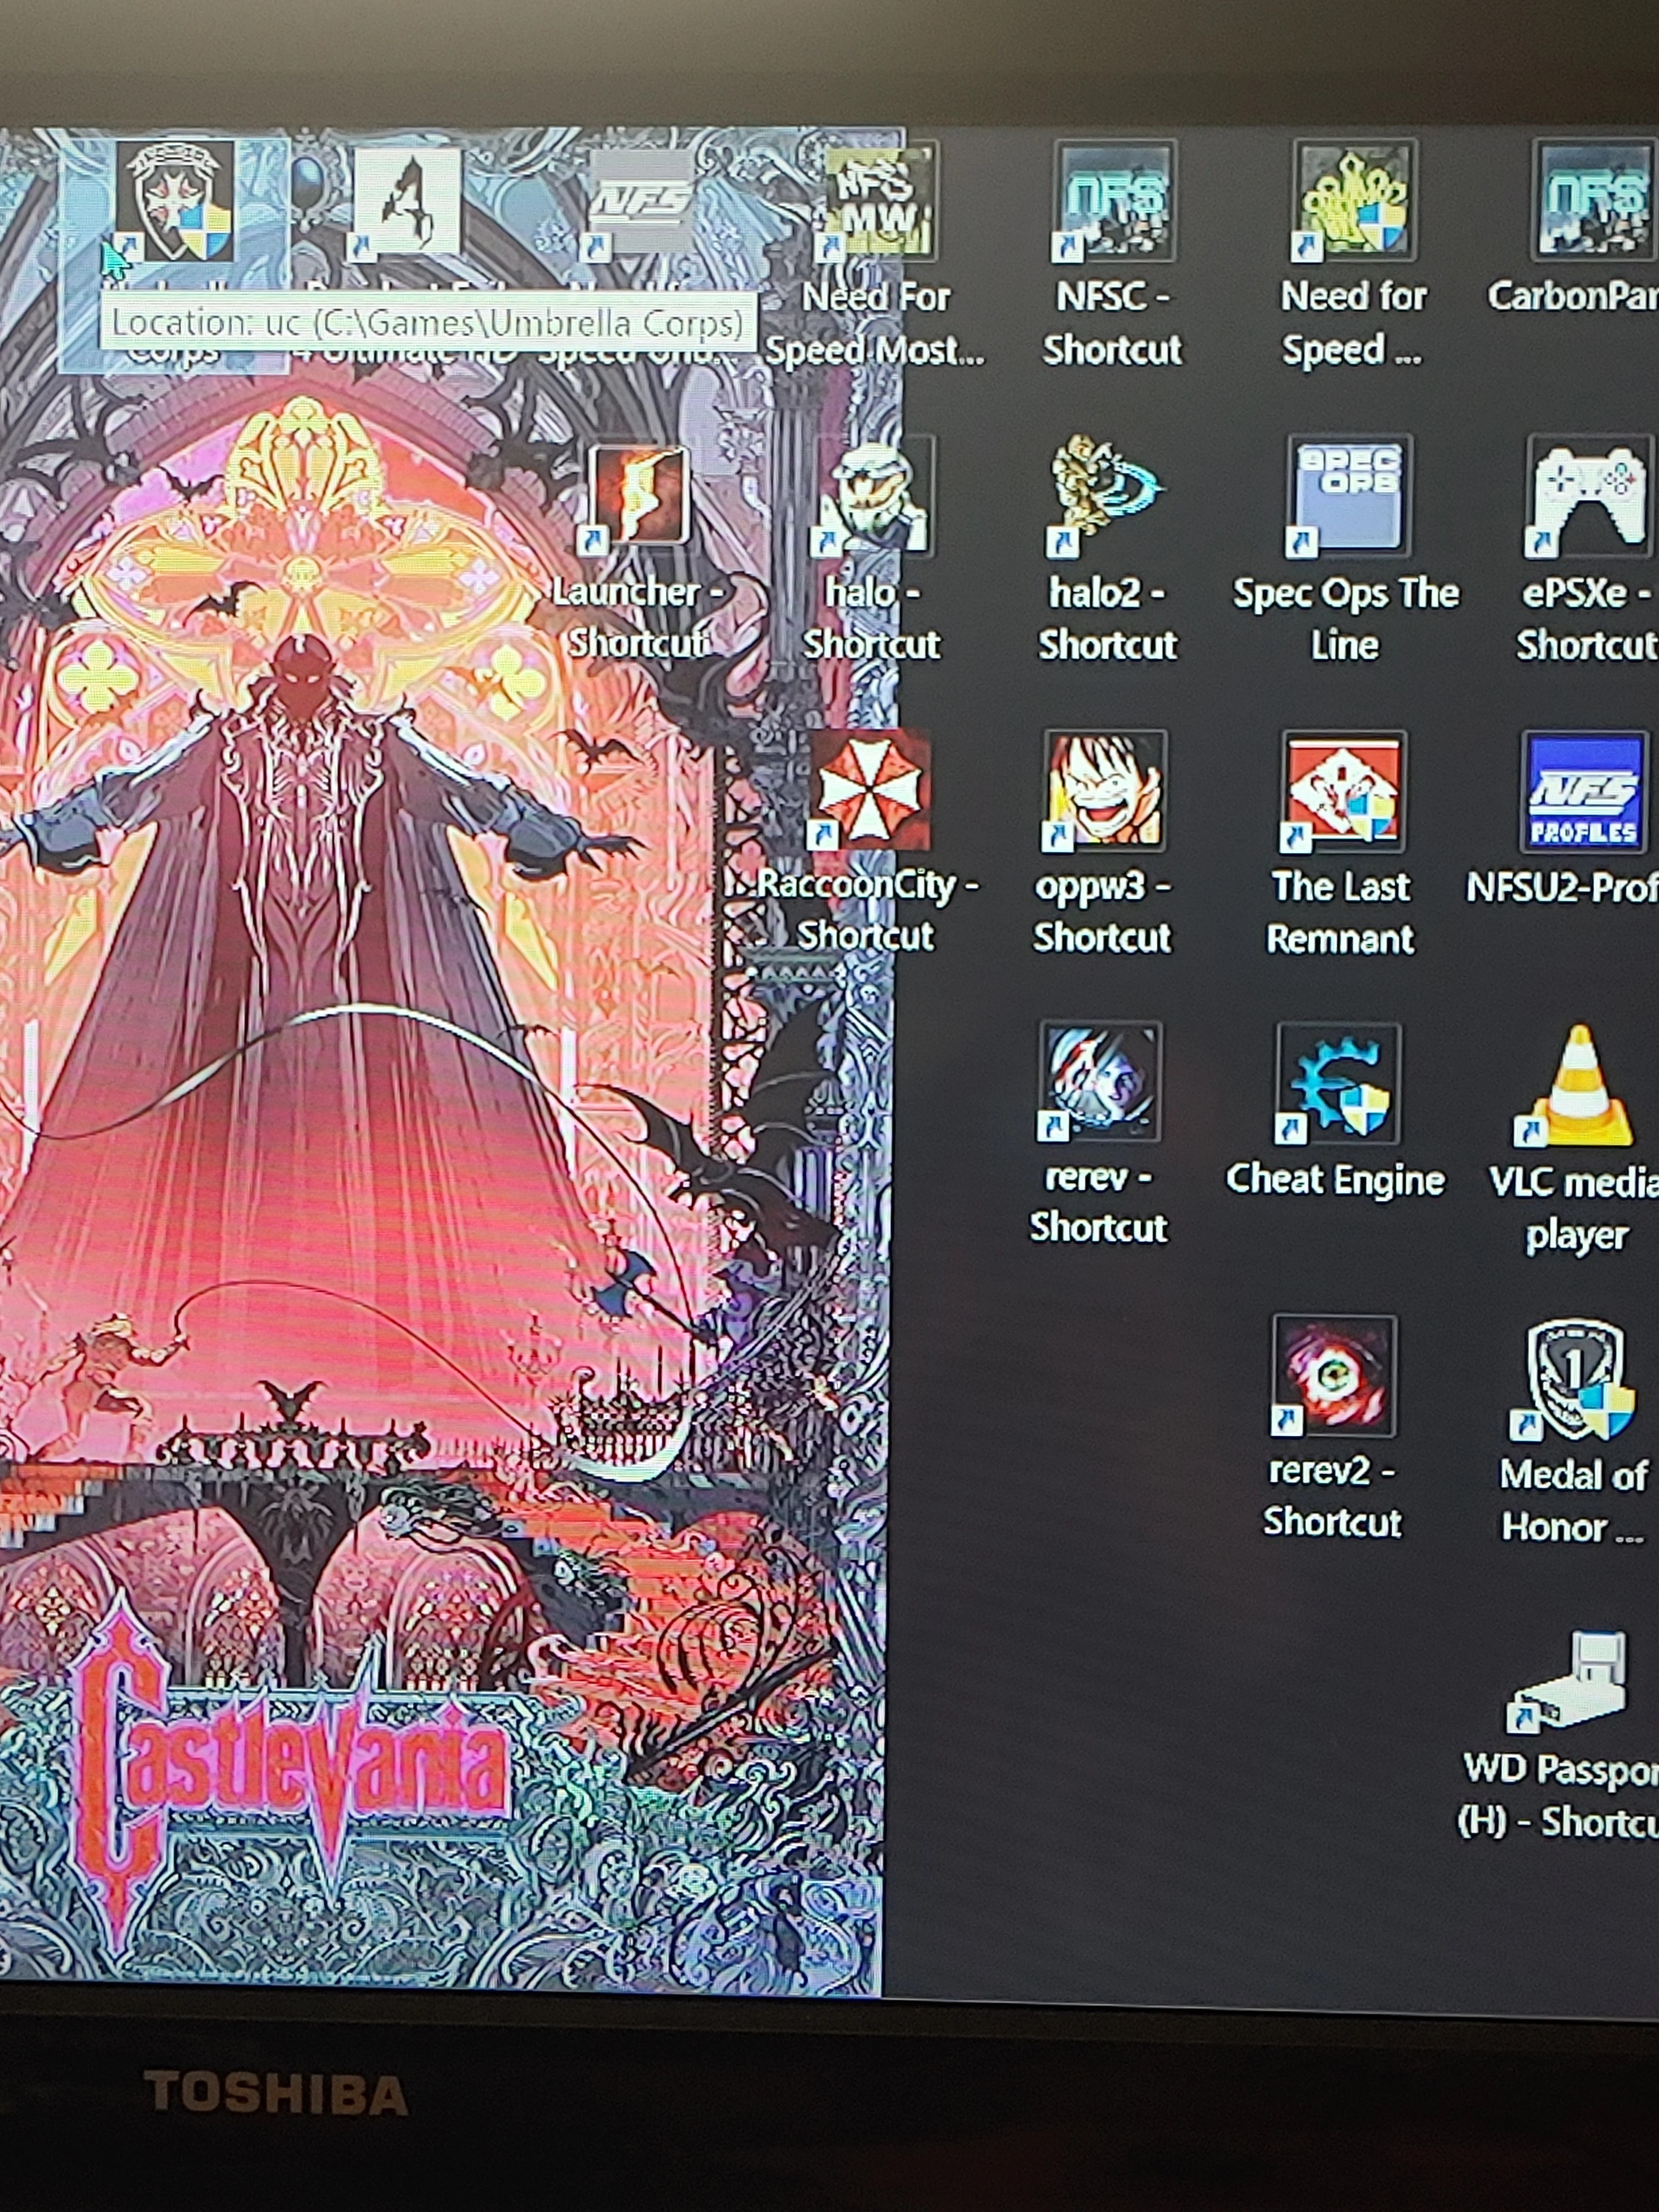
Task: Select the halo - Shortcut icon
Action: tap(874, 497)
